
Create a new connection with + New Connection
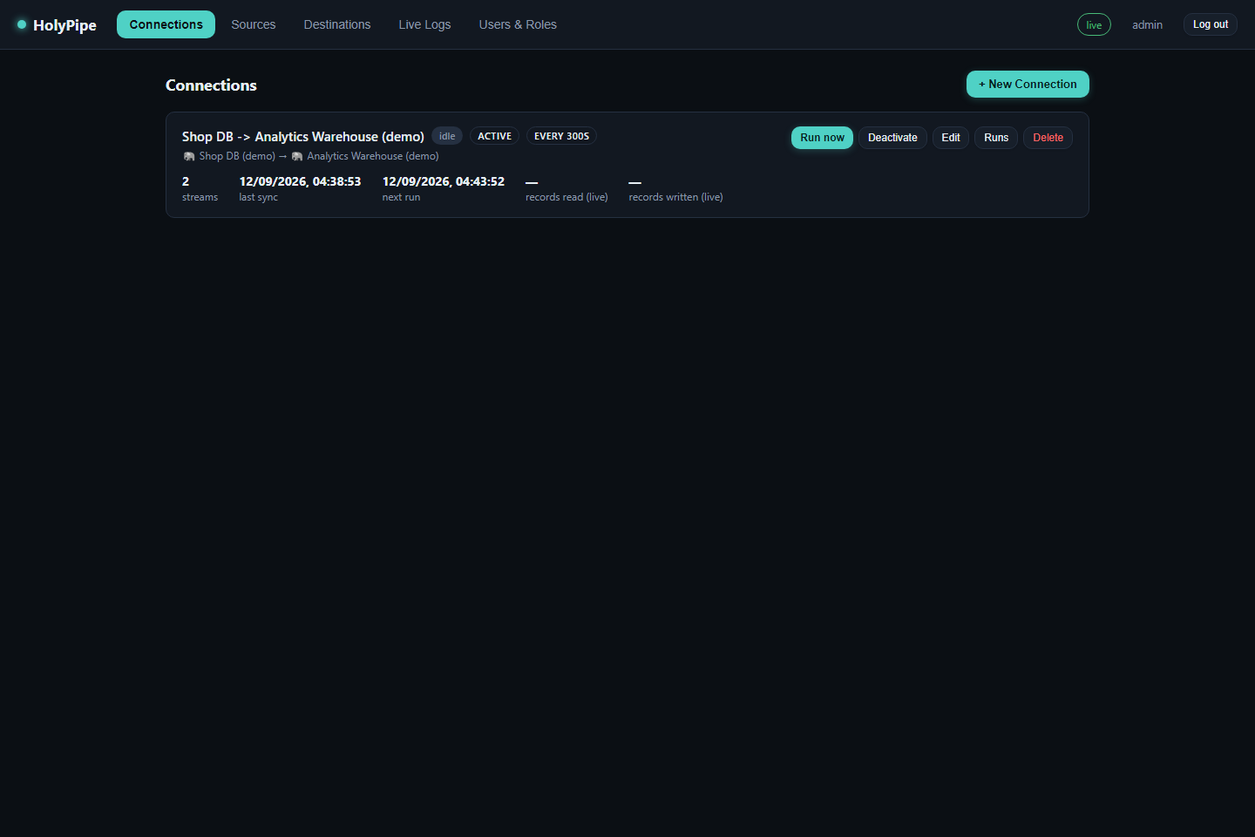[1028, 85]
